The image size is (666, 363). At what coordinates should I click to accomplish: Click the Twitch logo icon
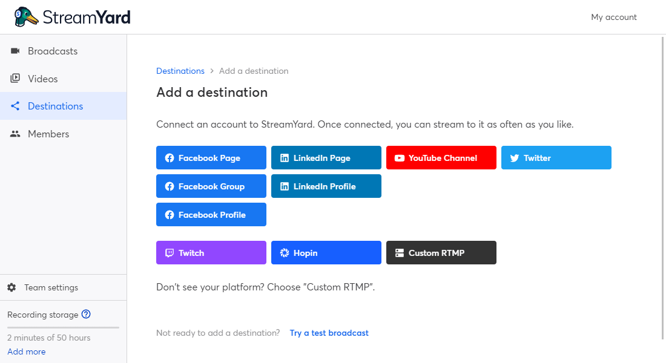(170, 253)
